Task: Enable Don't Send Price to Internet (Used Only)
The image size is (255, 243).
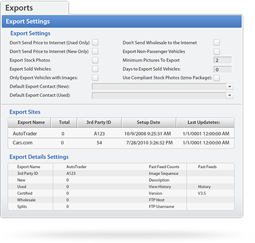Action: click(95, 42)
